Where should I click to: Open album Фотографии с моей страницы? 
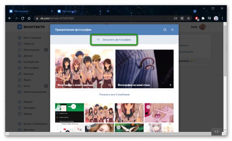tap(84, 69)
